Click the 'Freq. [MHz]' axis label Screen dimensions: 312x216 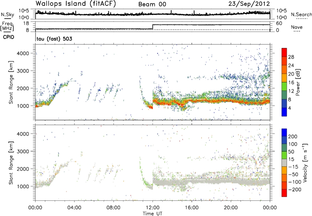7,27
